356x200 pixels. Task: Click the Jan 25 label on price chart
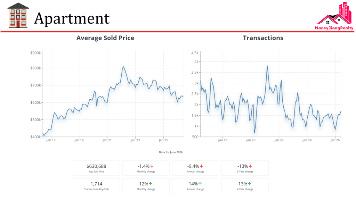(x=163, y=140)
